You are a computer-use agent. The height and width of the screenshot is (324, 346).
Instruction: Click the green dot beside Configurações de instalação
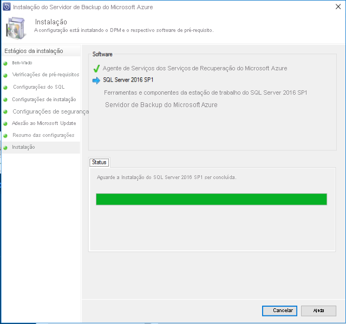tap(5, 100)
